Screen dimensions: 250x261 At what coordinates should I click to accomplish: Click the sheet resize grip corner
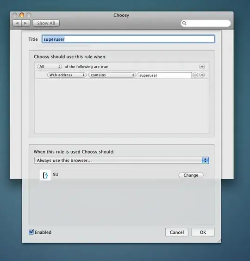219,241
